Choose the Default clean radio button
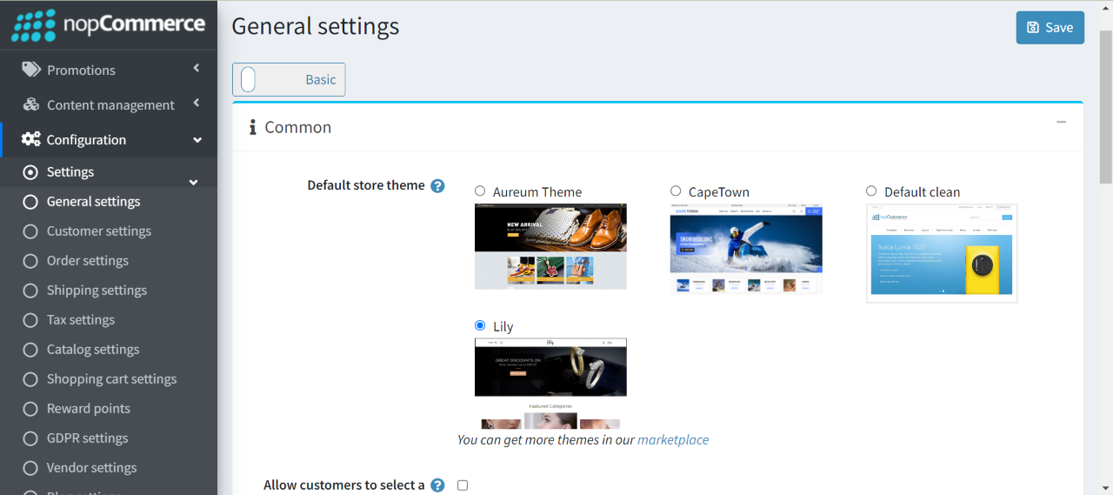The height and width of the screenshot is (495, 1113). (871, 191)
